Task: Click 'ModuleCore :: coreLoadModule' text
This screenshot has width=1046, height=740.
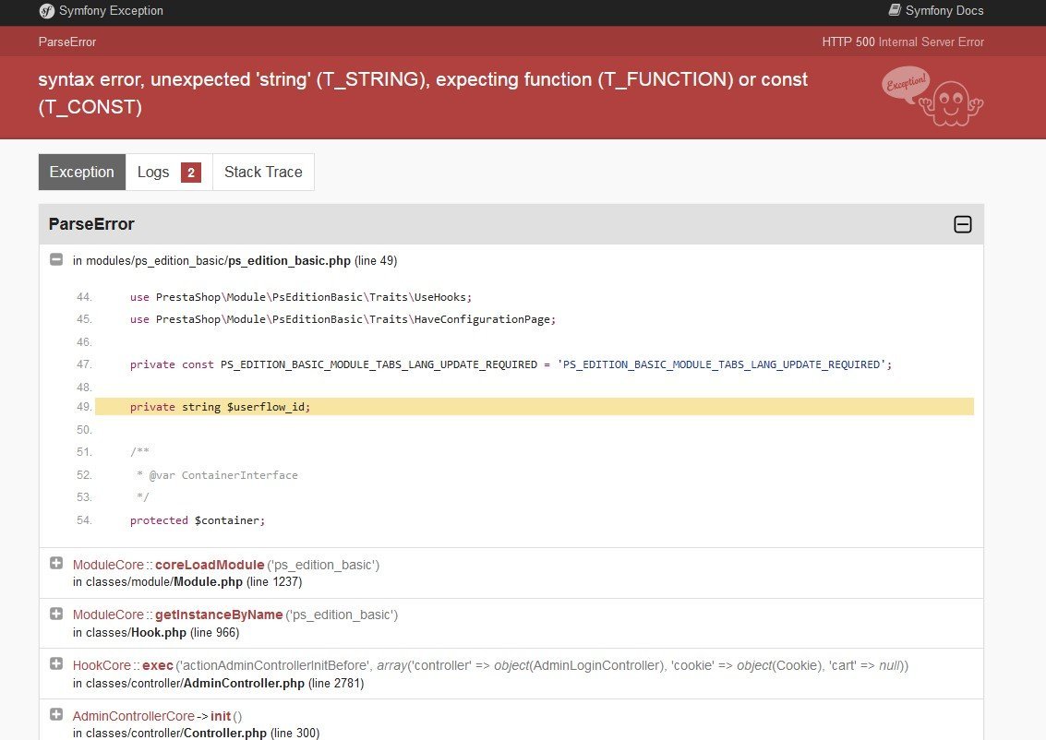Action: tap(168, 565)
